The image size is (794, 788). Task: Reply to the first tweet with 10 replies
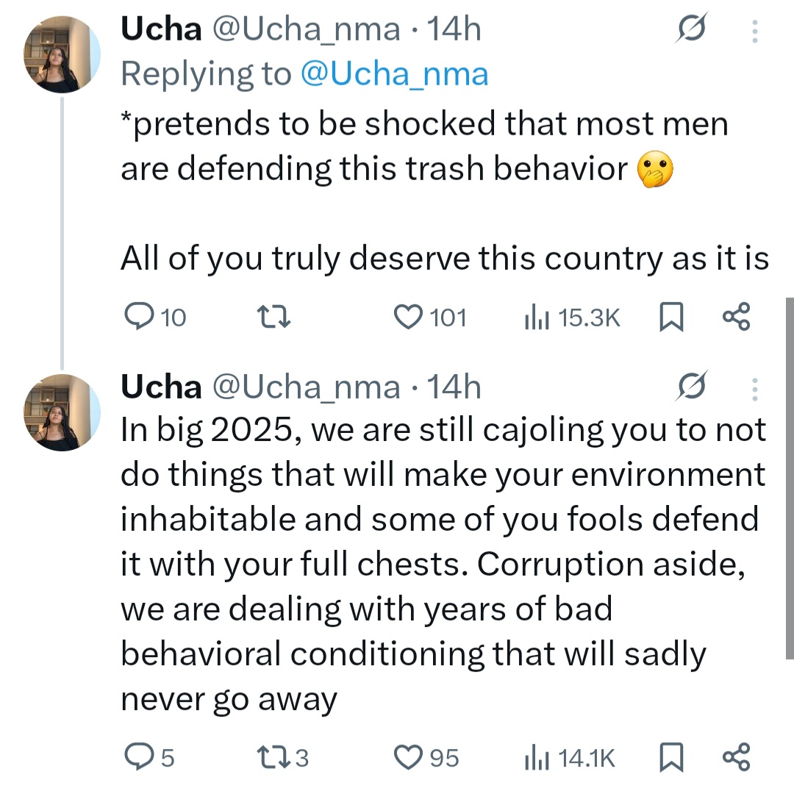pos(139,317)
